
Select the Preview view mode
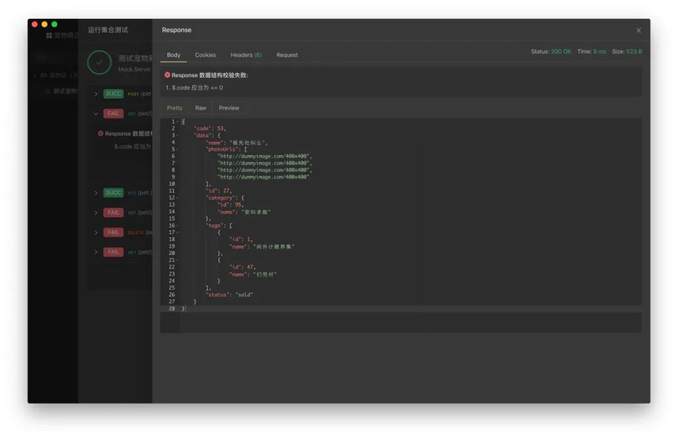tap(229, 108)
